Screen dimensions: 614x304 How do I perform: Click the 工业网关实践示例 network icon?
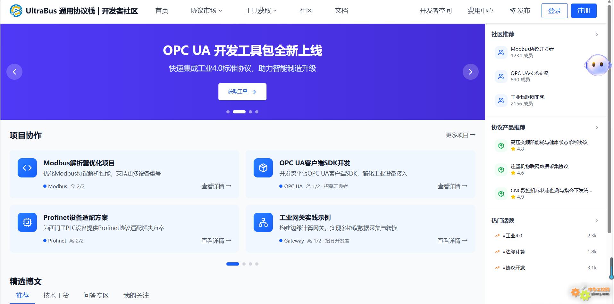pos(263,222)
